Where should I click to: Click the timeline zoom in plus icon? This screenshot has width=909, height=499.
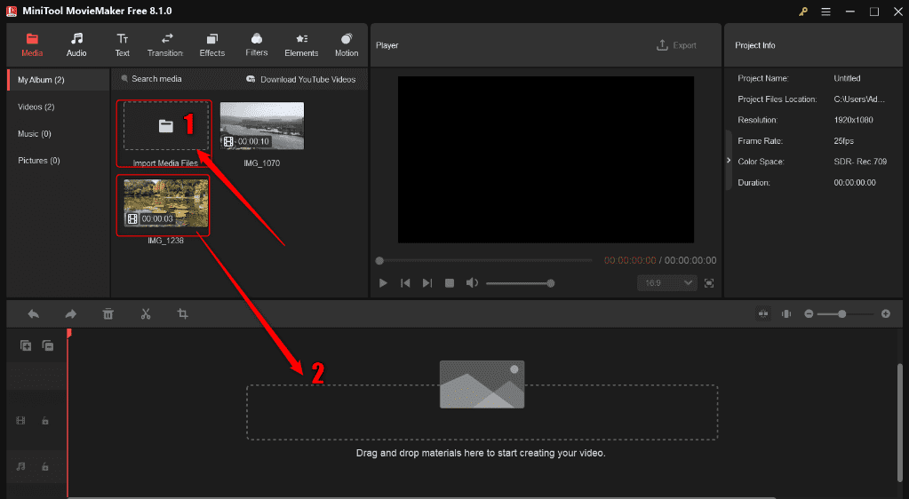point(886,313)
